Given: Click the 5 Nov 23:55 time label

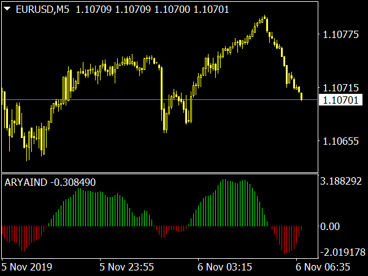Looking at the screenshot, I should pos(127,267).
